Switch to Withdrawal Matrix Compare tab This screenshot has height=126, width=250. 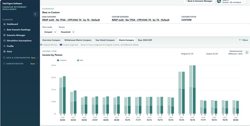[78, 40]
